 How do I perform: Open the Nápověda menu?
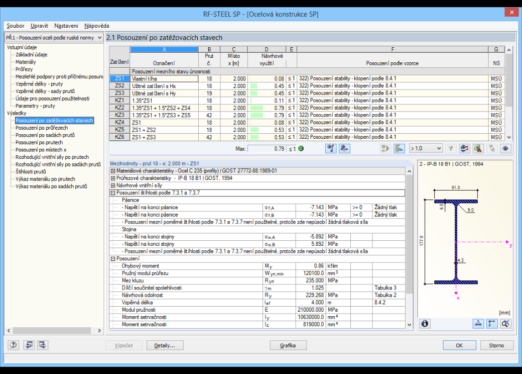96,26
